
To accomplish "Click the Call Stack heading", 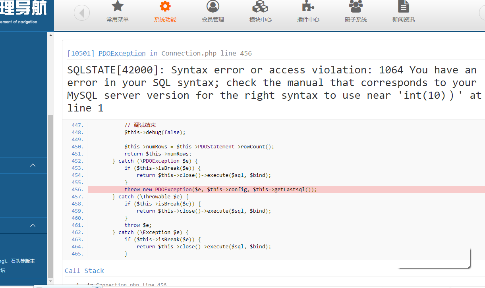I will tap(84, 271).
